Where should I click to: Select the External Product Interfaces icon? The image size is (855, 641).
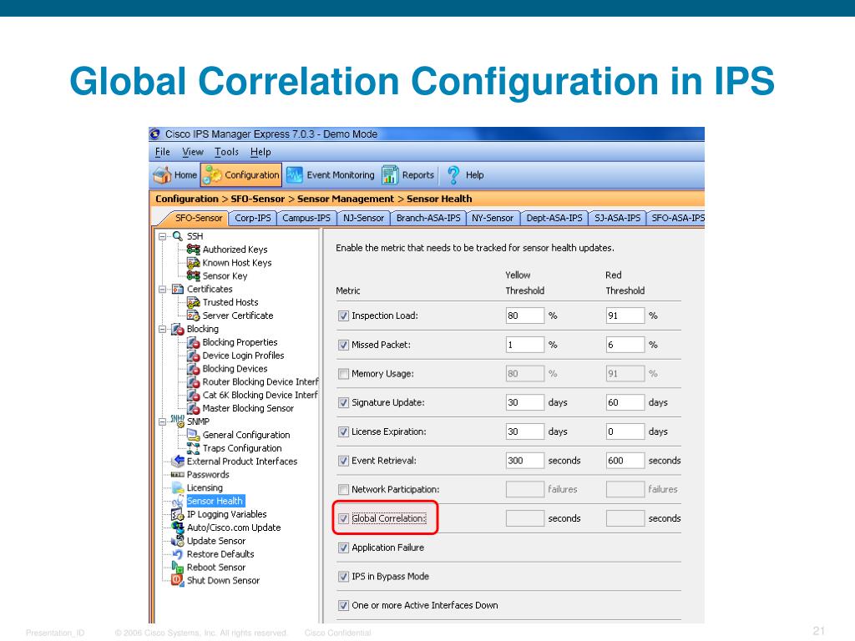coord(178,461)
